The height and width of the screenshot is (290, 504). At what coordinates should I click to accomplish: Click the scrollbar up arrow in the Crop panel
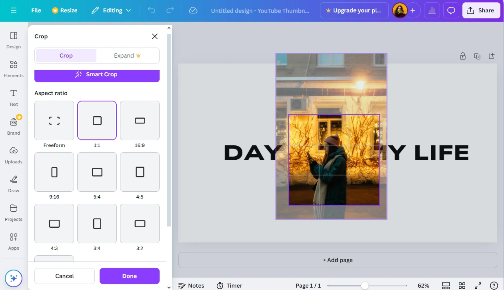pos(169,28)
